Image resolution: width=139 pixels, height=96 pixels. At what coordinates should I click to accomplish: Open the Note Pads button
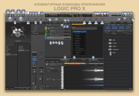pyautogui.click(x=126, y=16)
